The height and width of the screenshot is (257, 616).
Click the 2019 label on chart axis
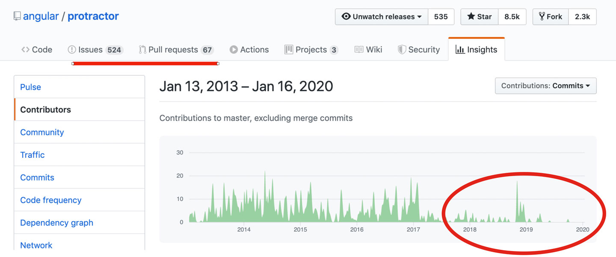(x=526, y=230)
